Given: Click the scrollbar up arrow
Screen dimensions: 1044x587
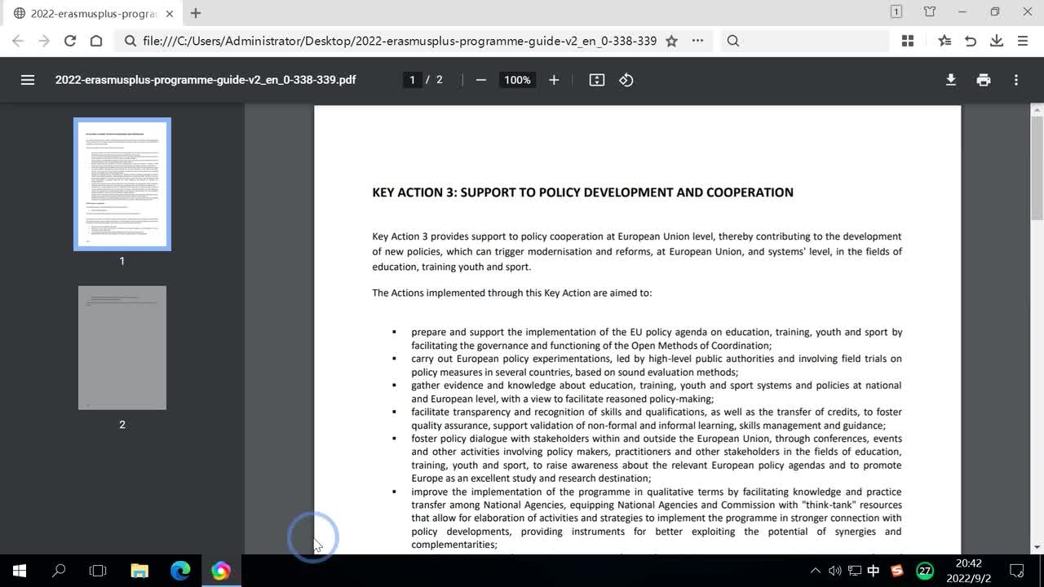Looking at the screenshot, I should pos(1037,109).
